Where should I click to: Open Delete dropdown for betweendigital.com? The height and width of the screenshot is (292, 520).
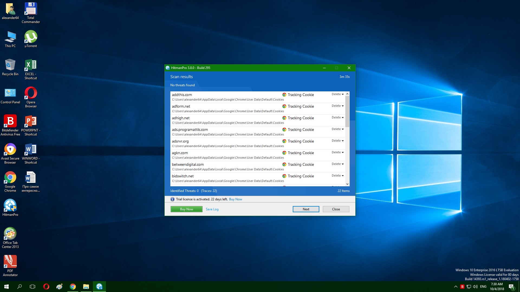[338, 164]
